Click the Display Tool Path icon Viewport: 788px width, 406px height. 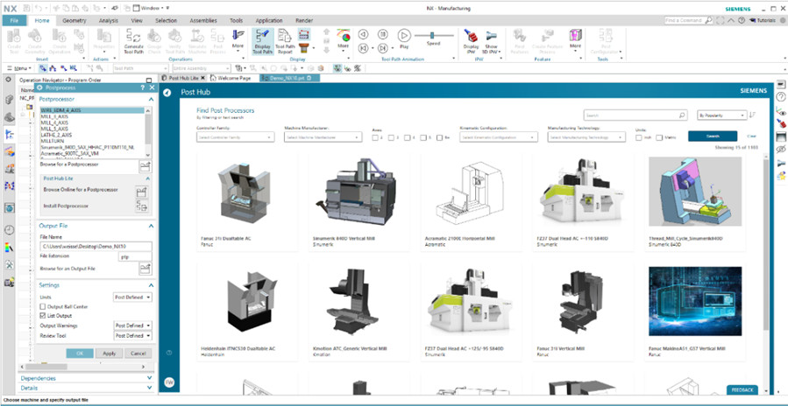pos(262,41)
